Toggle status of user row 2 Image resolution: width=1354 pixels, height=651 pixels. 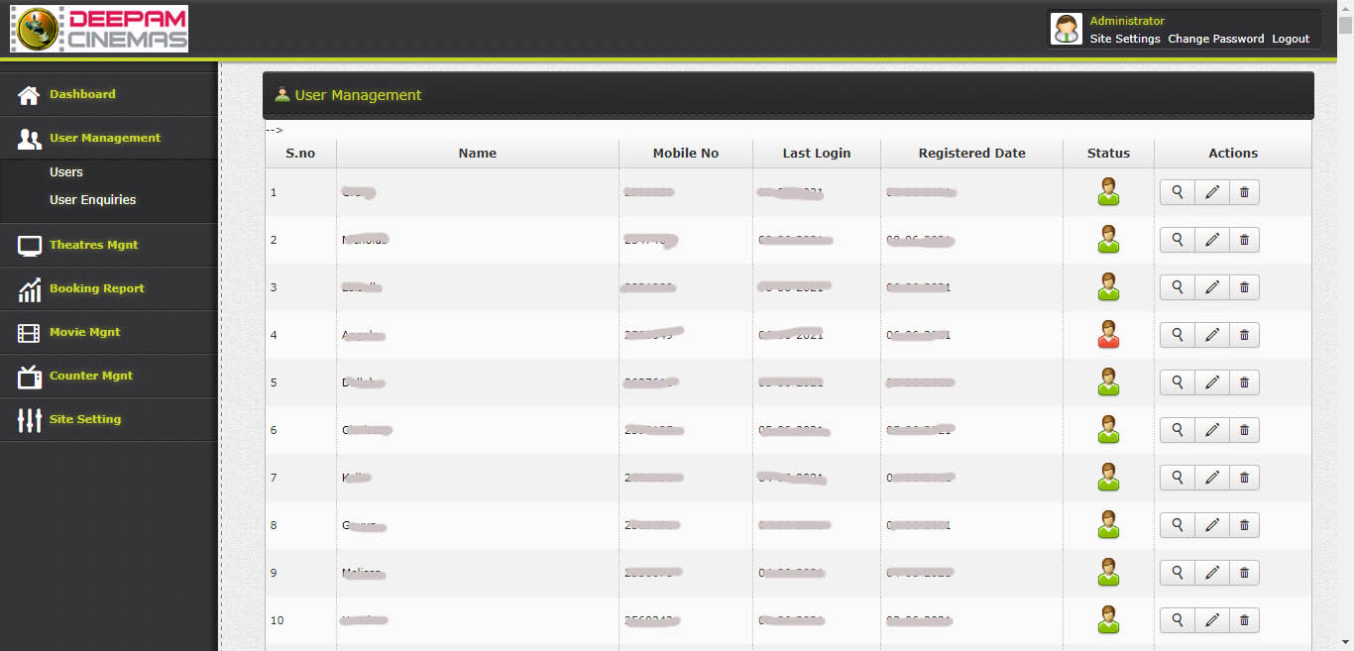coord(1108,239)
